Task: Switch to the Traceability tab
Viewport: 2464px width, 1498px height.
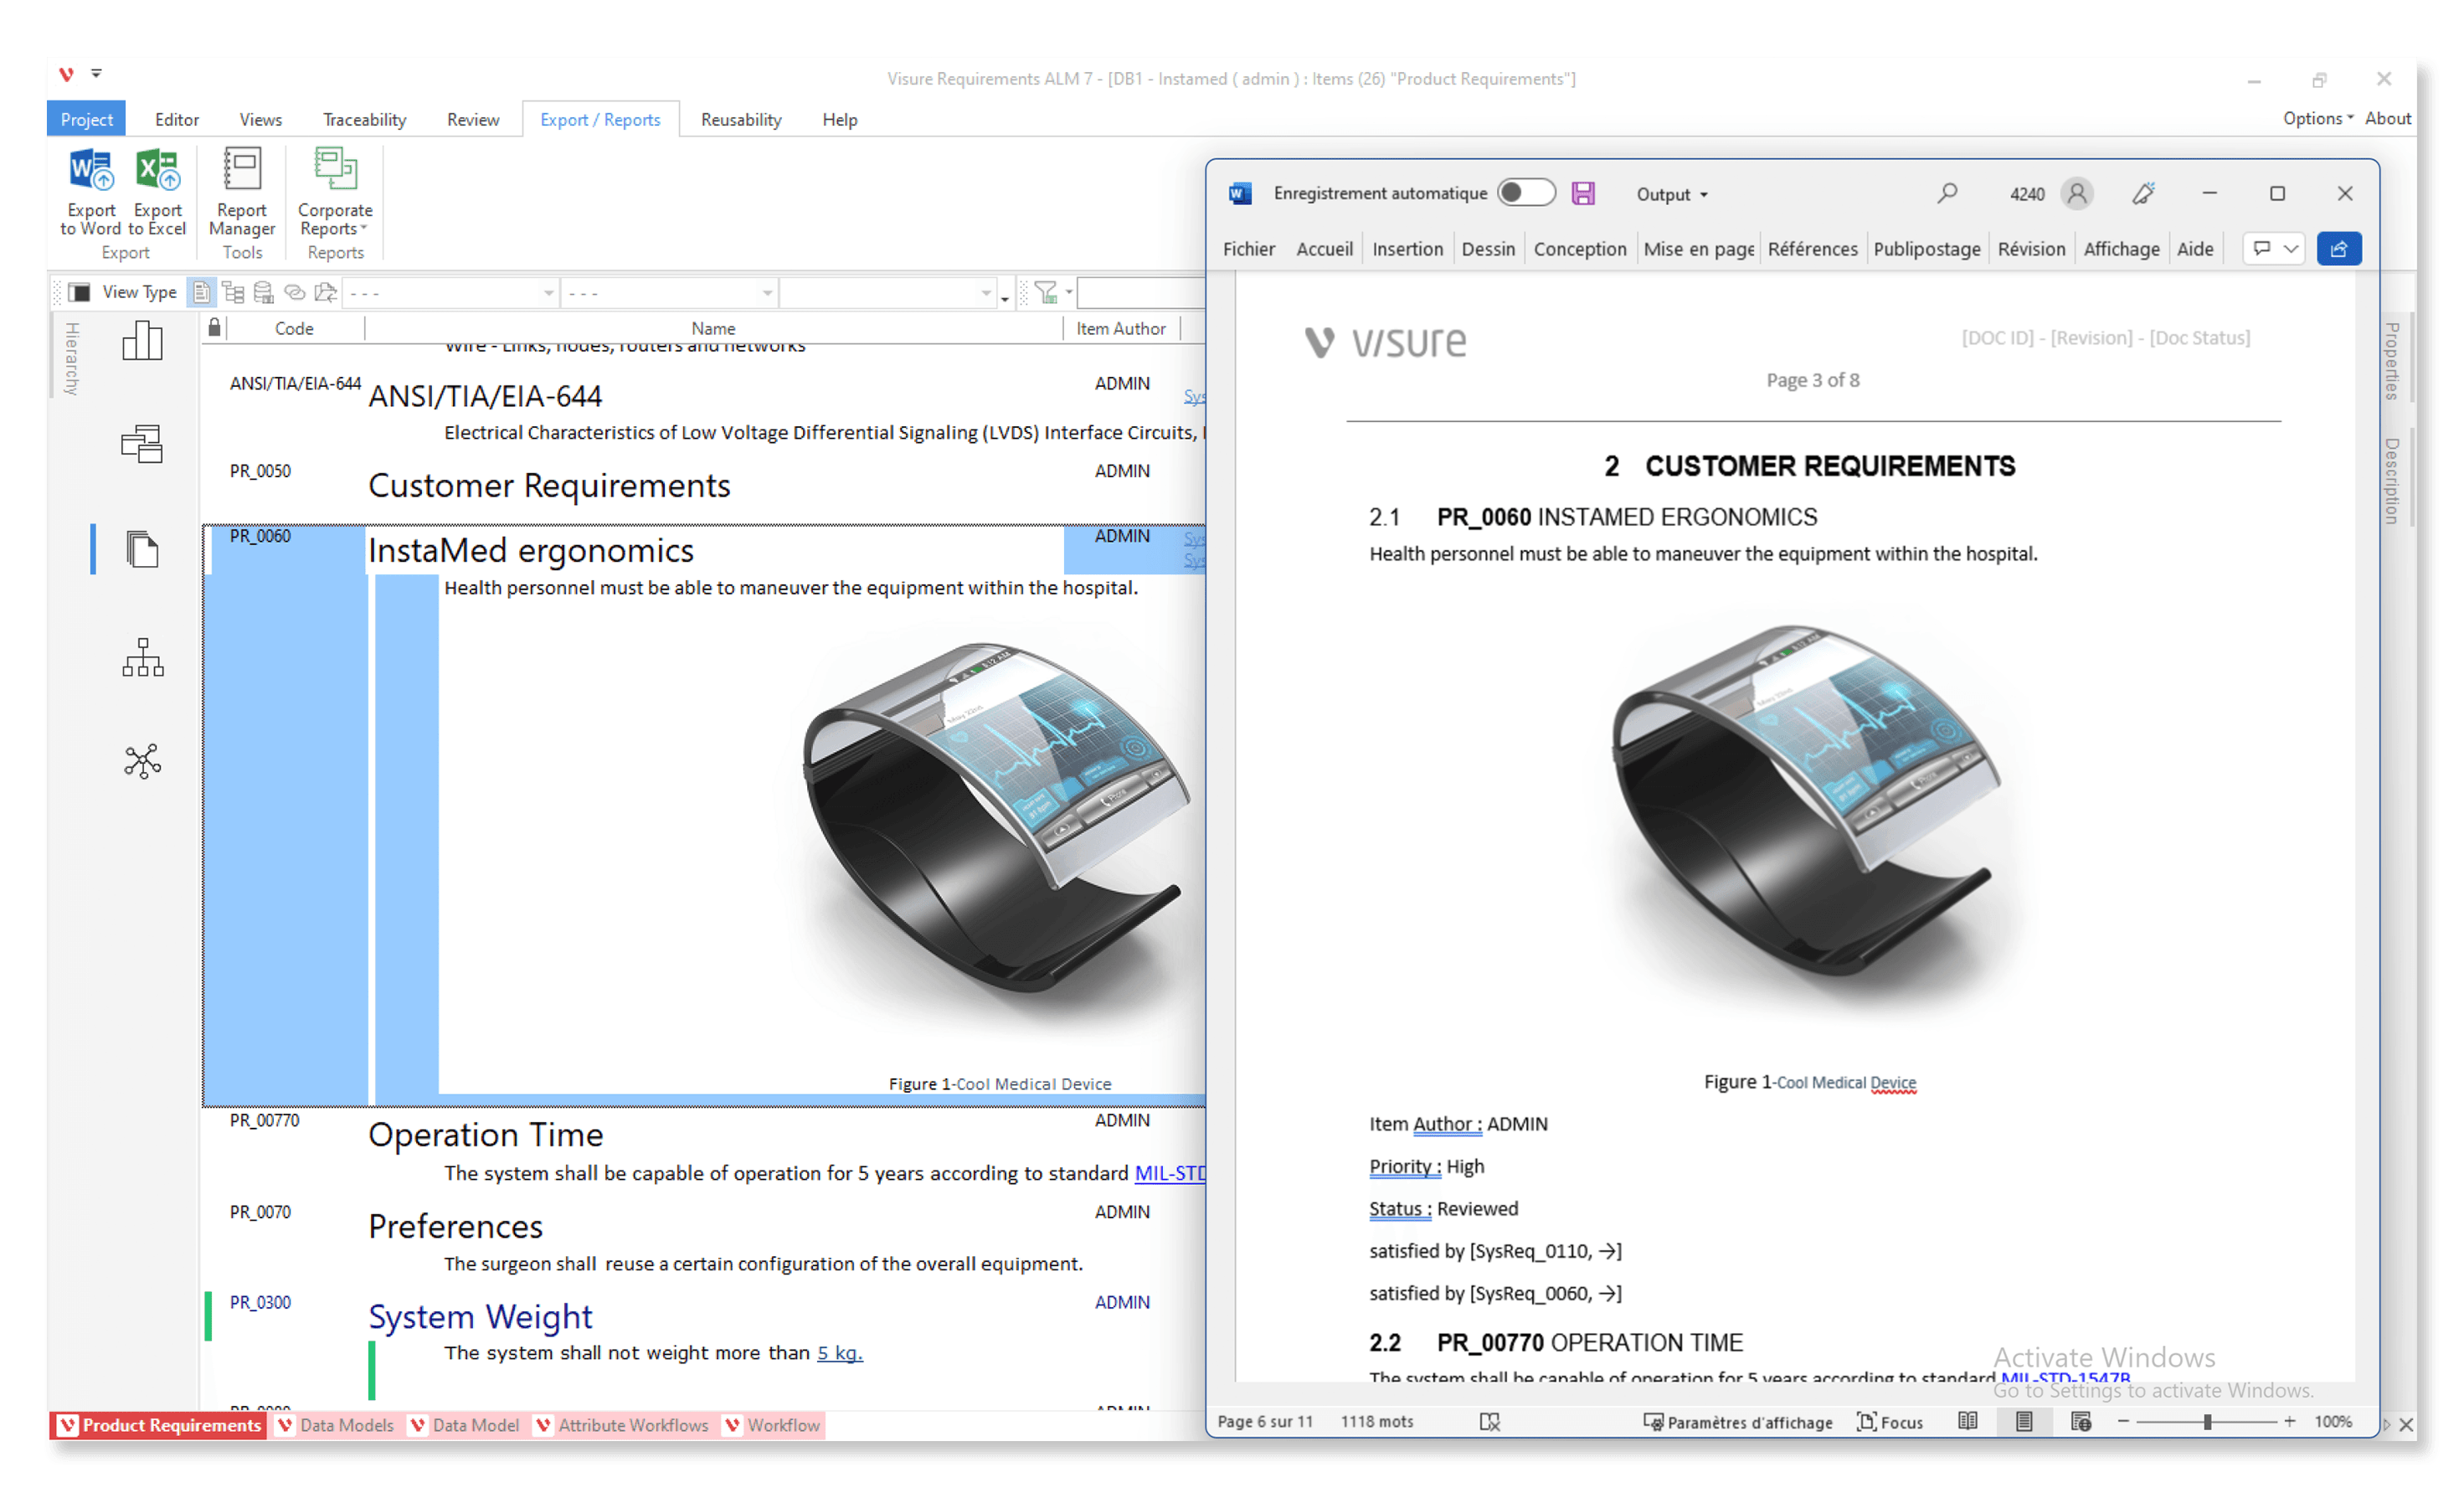Action: [364, 119]
